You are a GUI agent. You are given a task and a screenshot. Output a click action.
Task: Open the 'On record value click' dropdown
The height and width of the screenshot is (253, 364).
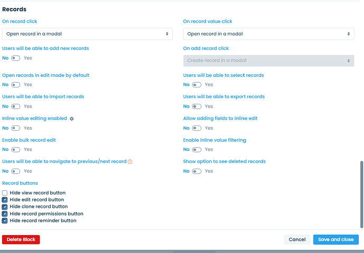coord(268,34)
